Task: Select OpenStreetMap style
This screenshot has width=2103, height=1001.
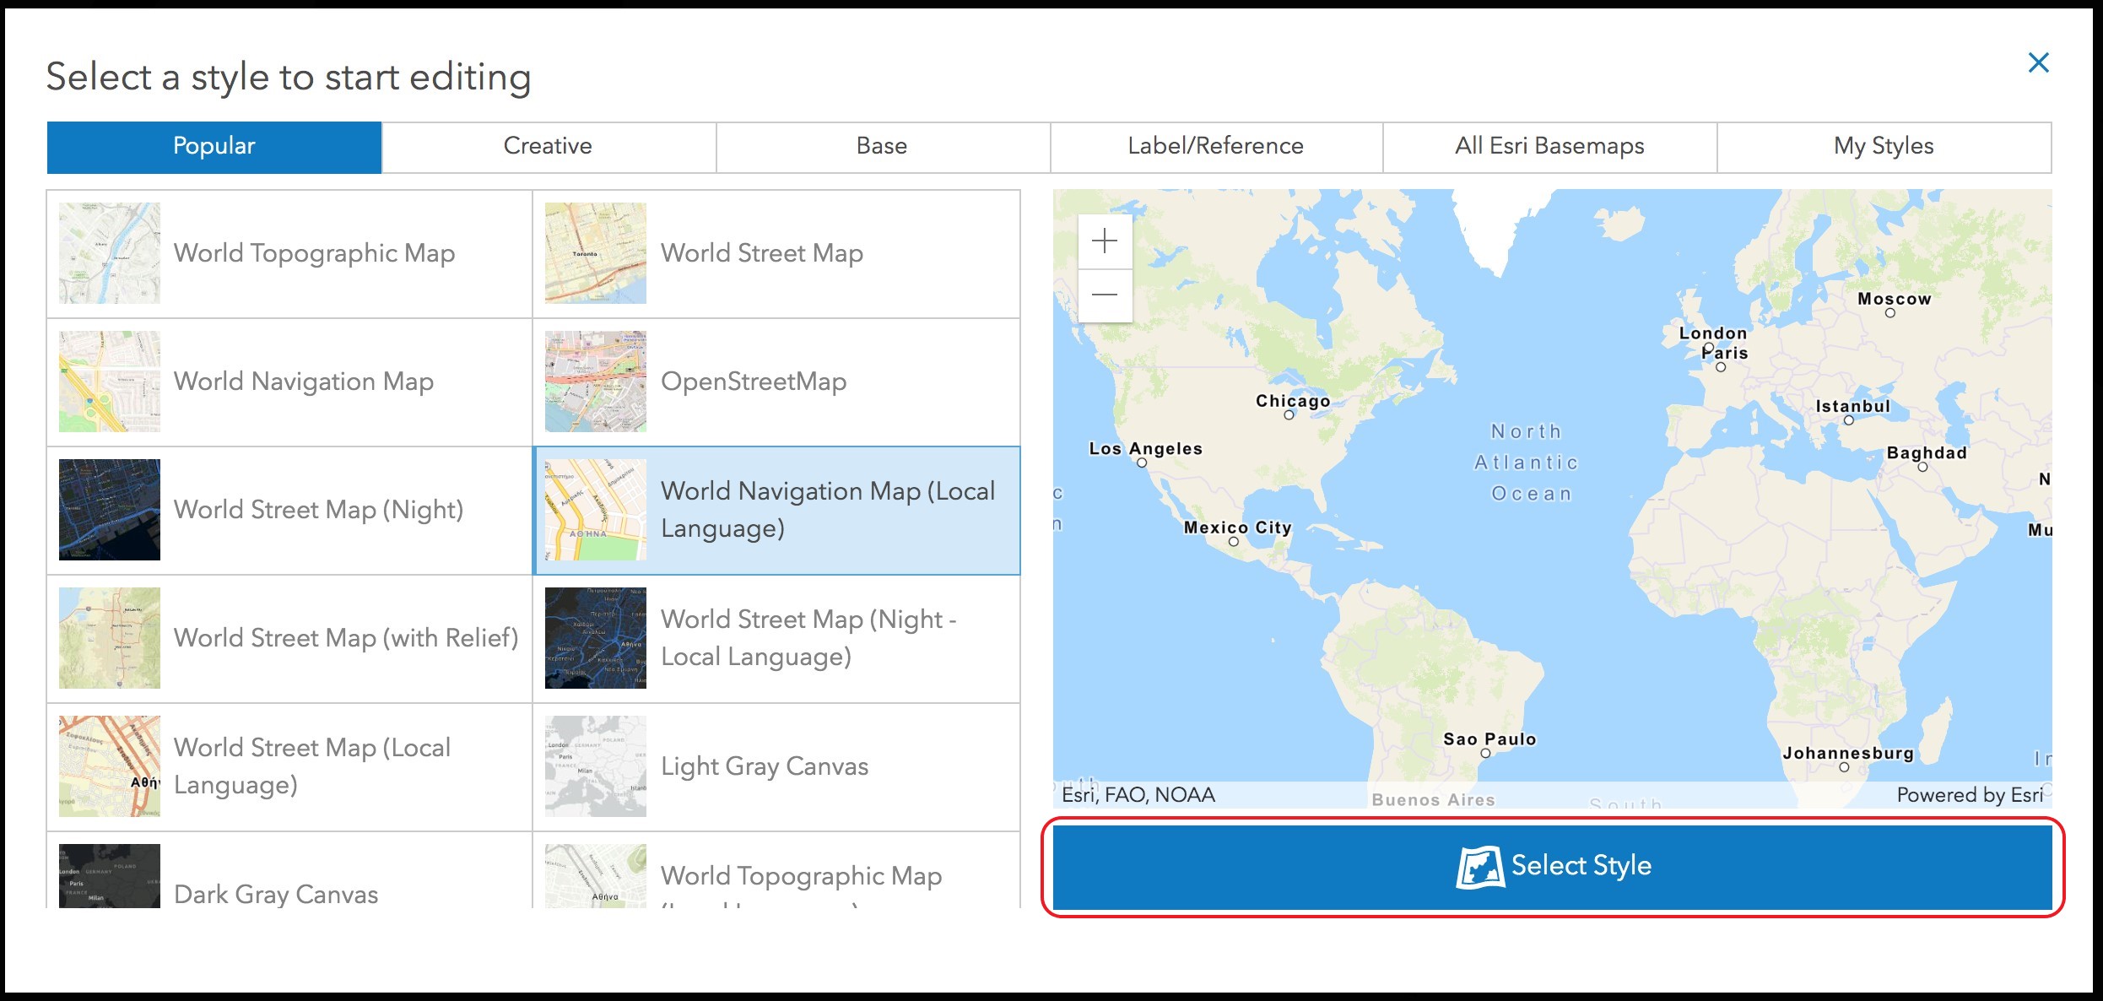Action: tap(774, 380)
